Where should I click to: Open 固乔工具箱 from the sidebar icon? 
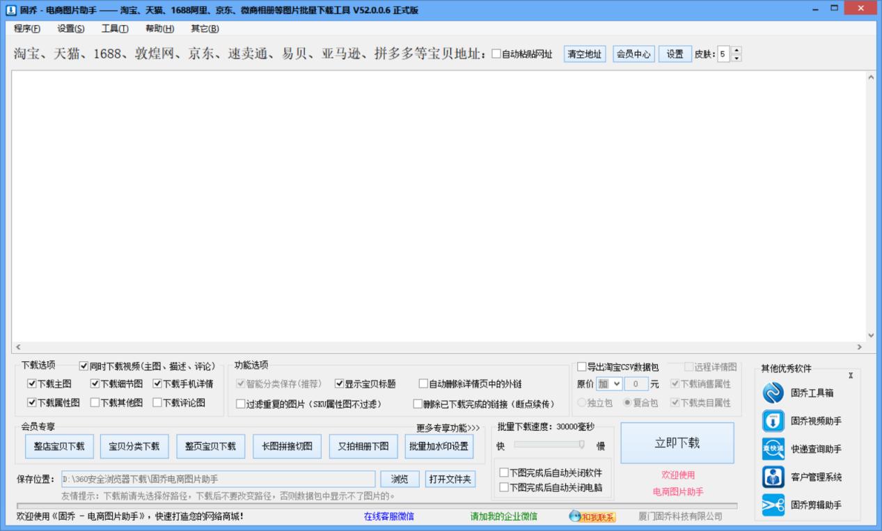(773, 391)
